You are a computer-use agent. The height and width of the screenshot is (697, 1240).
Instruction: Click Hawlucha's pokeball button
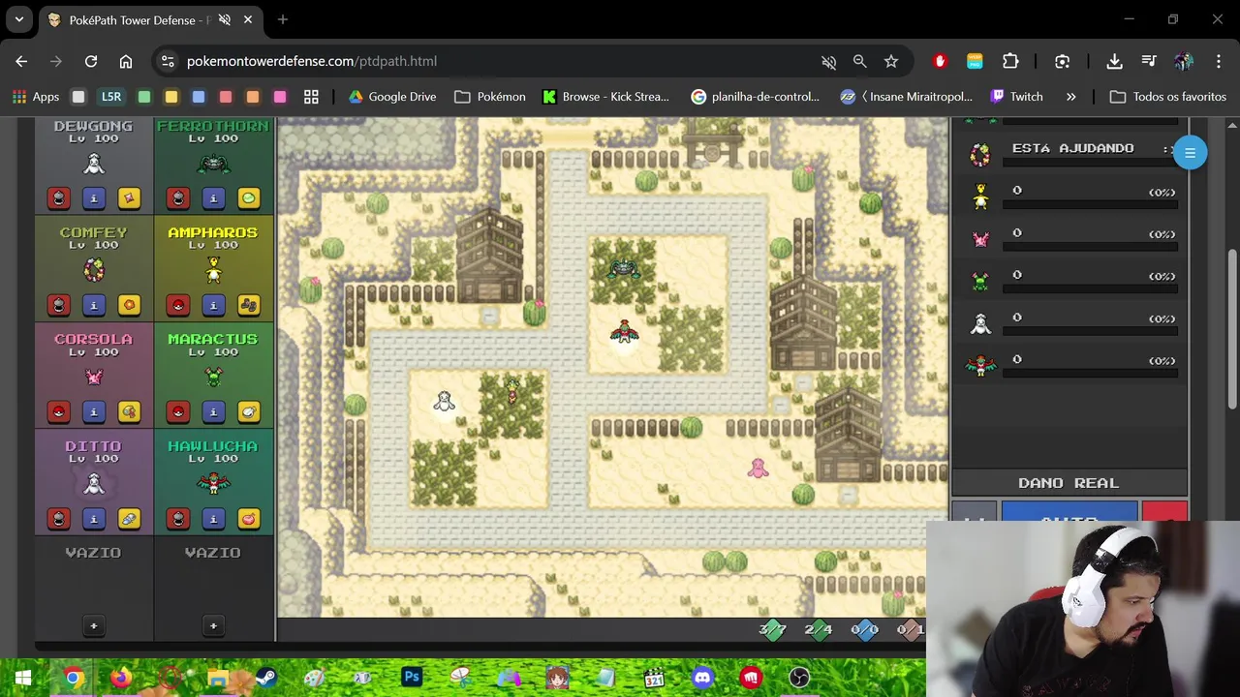(x=178, y=519)
